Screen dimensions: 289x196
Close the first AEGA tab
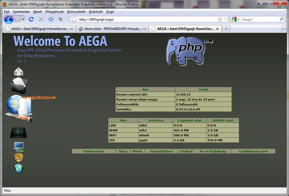(x=72, y=29)
